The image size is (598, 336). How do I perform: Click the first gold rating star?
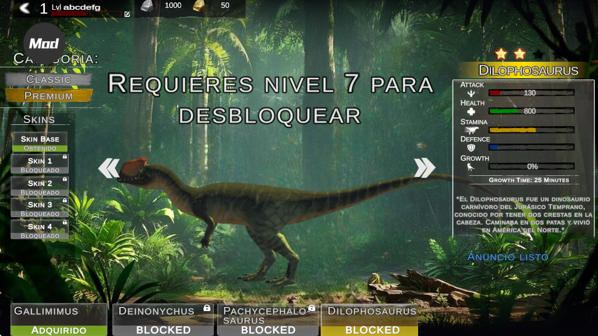click(501, 54)
